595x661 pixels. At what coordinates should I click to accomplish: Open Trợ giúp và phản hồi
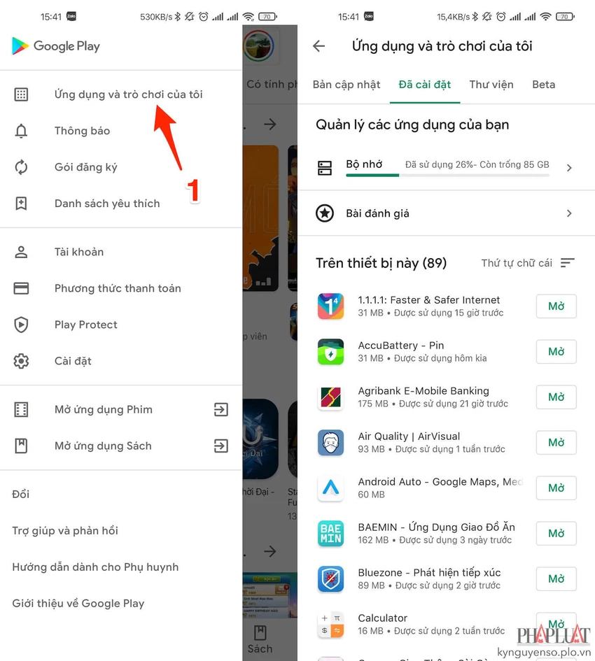point(65,531)
